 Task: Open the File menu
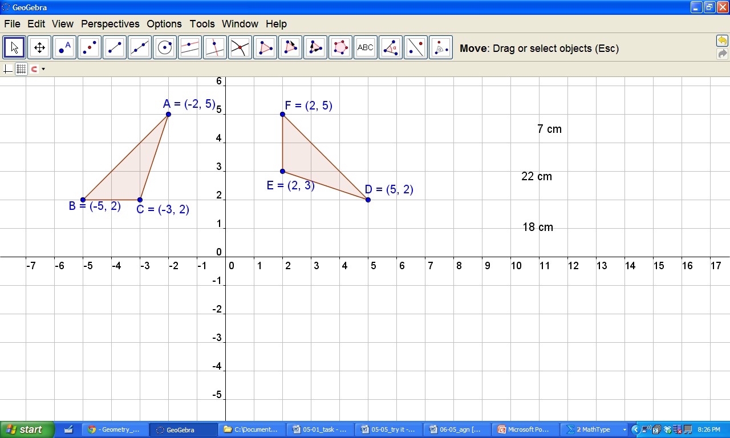click(12, 24)
